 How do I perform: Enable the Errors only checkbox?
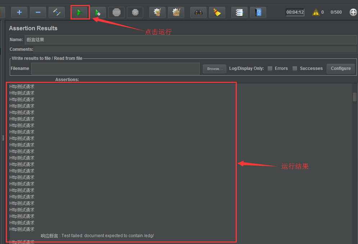[270, 68]
